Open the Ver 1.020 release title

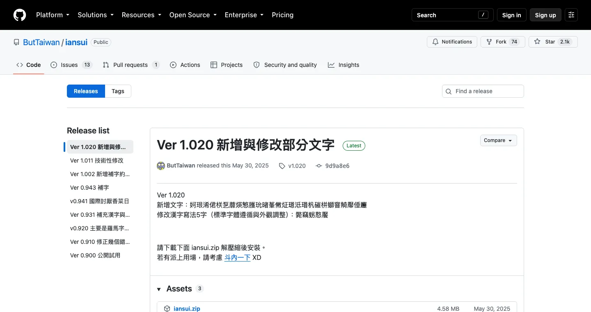click(x=245, y=145)
